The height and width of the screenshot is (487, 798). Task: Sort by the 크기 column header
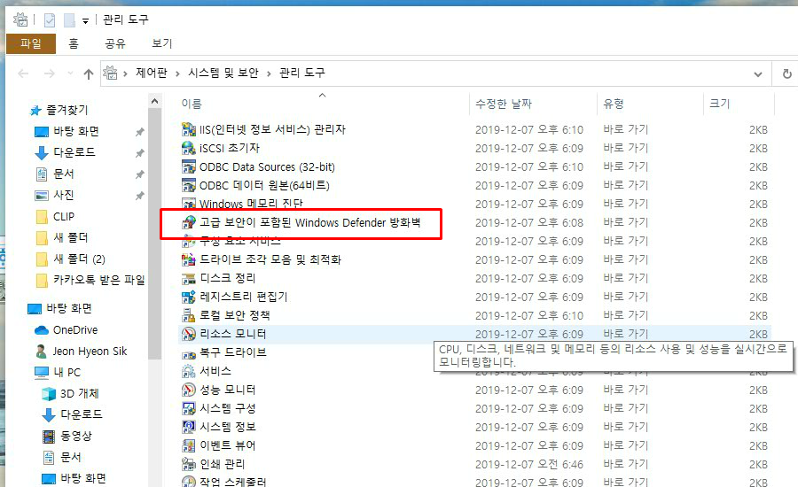[x=720, y=104]
